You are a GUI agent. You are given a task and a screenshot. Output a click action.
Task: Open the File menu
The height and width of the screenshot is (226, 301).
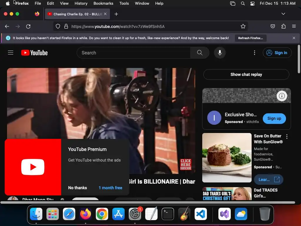(x=38, y=4)
